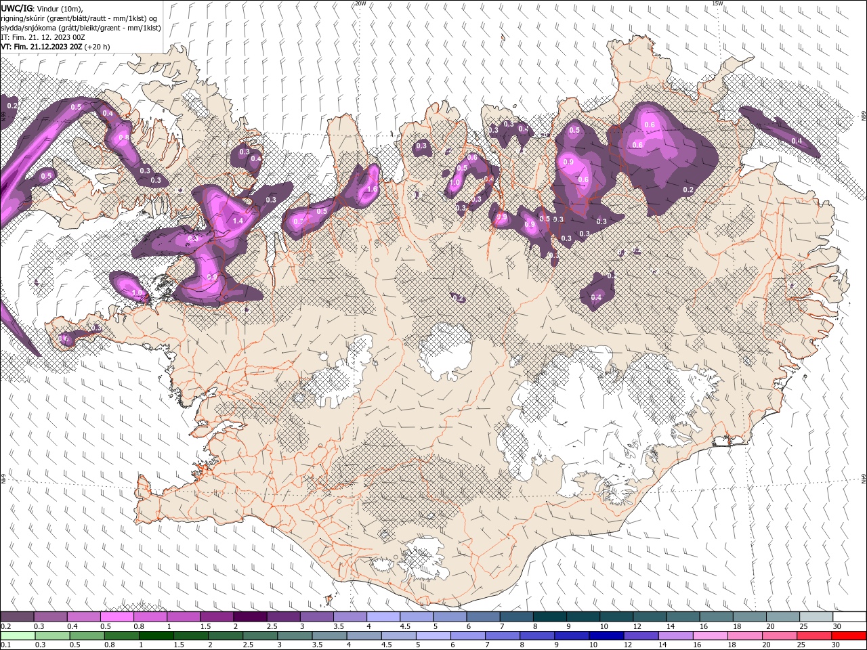Click the 15W longitude label
The width and height of the screenshot is (867, 650).
(x=717, y=3)
